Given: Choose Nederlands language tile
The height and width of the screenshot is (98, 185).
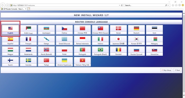Looking at the screenshot, I should click(29, 51).
